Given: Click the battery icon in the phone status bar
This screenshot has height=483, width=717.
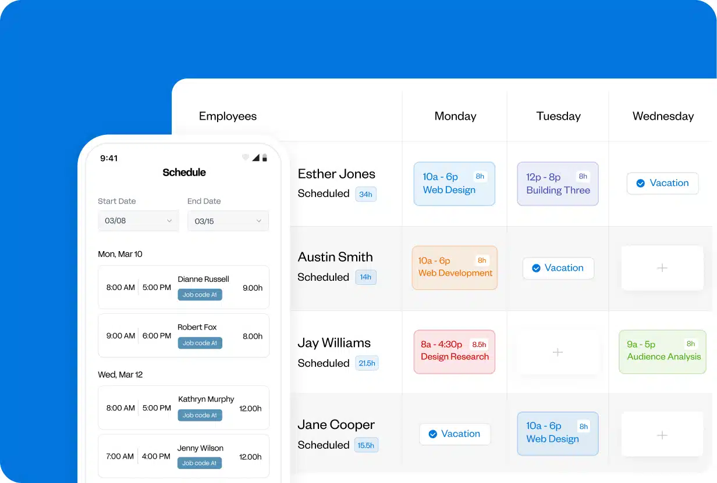Looking at the screenshot, I should (x=265, y=157).
